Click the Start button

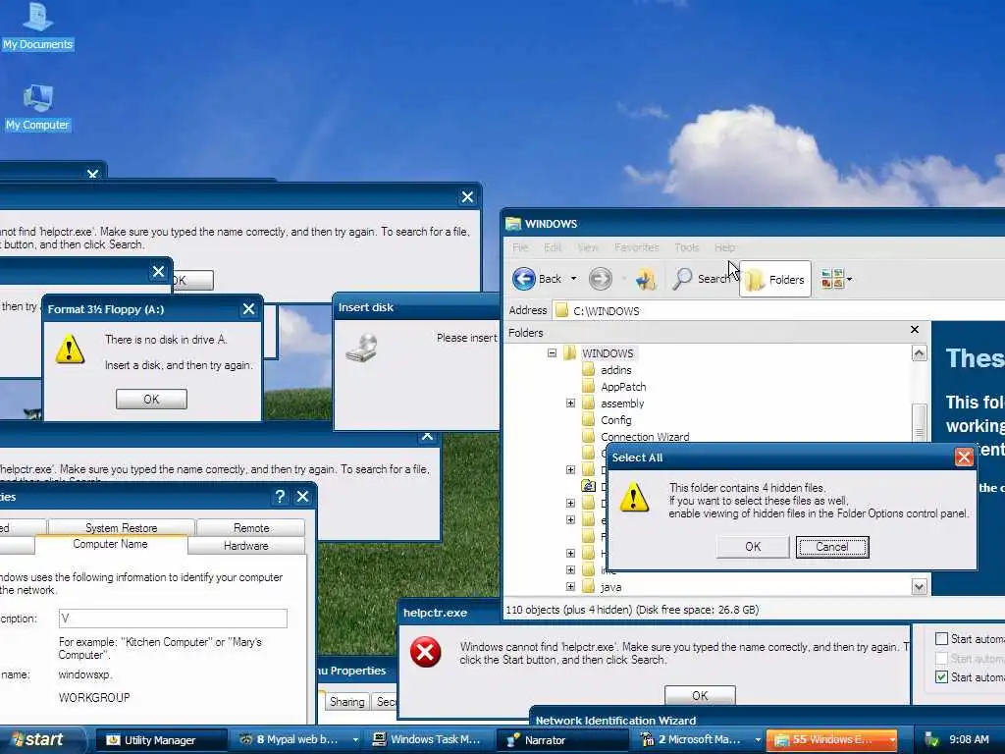click(39, 739)
